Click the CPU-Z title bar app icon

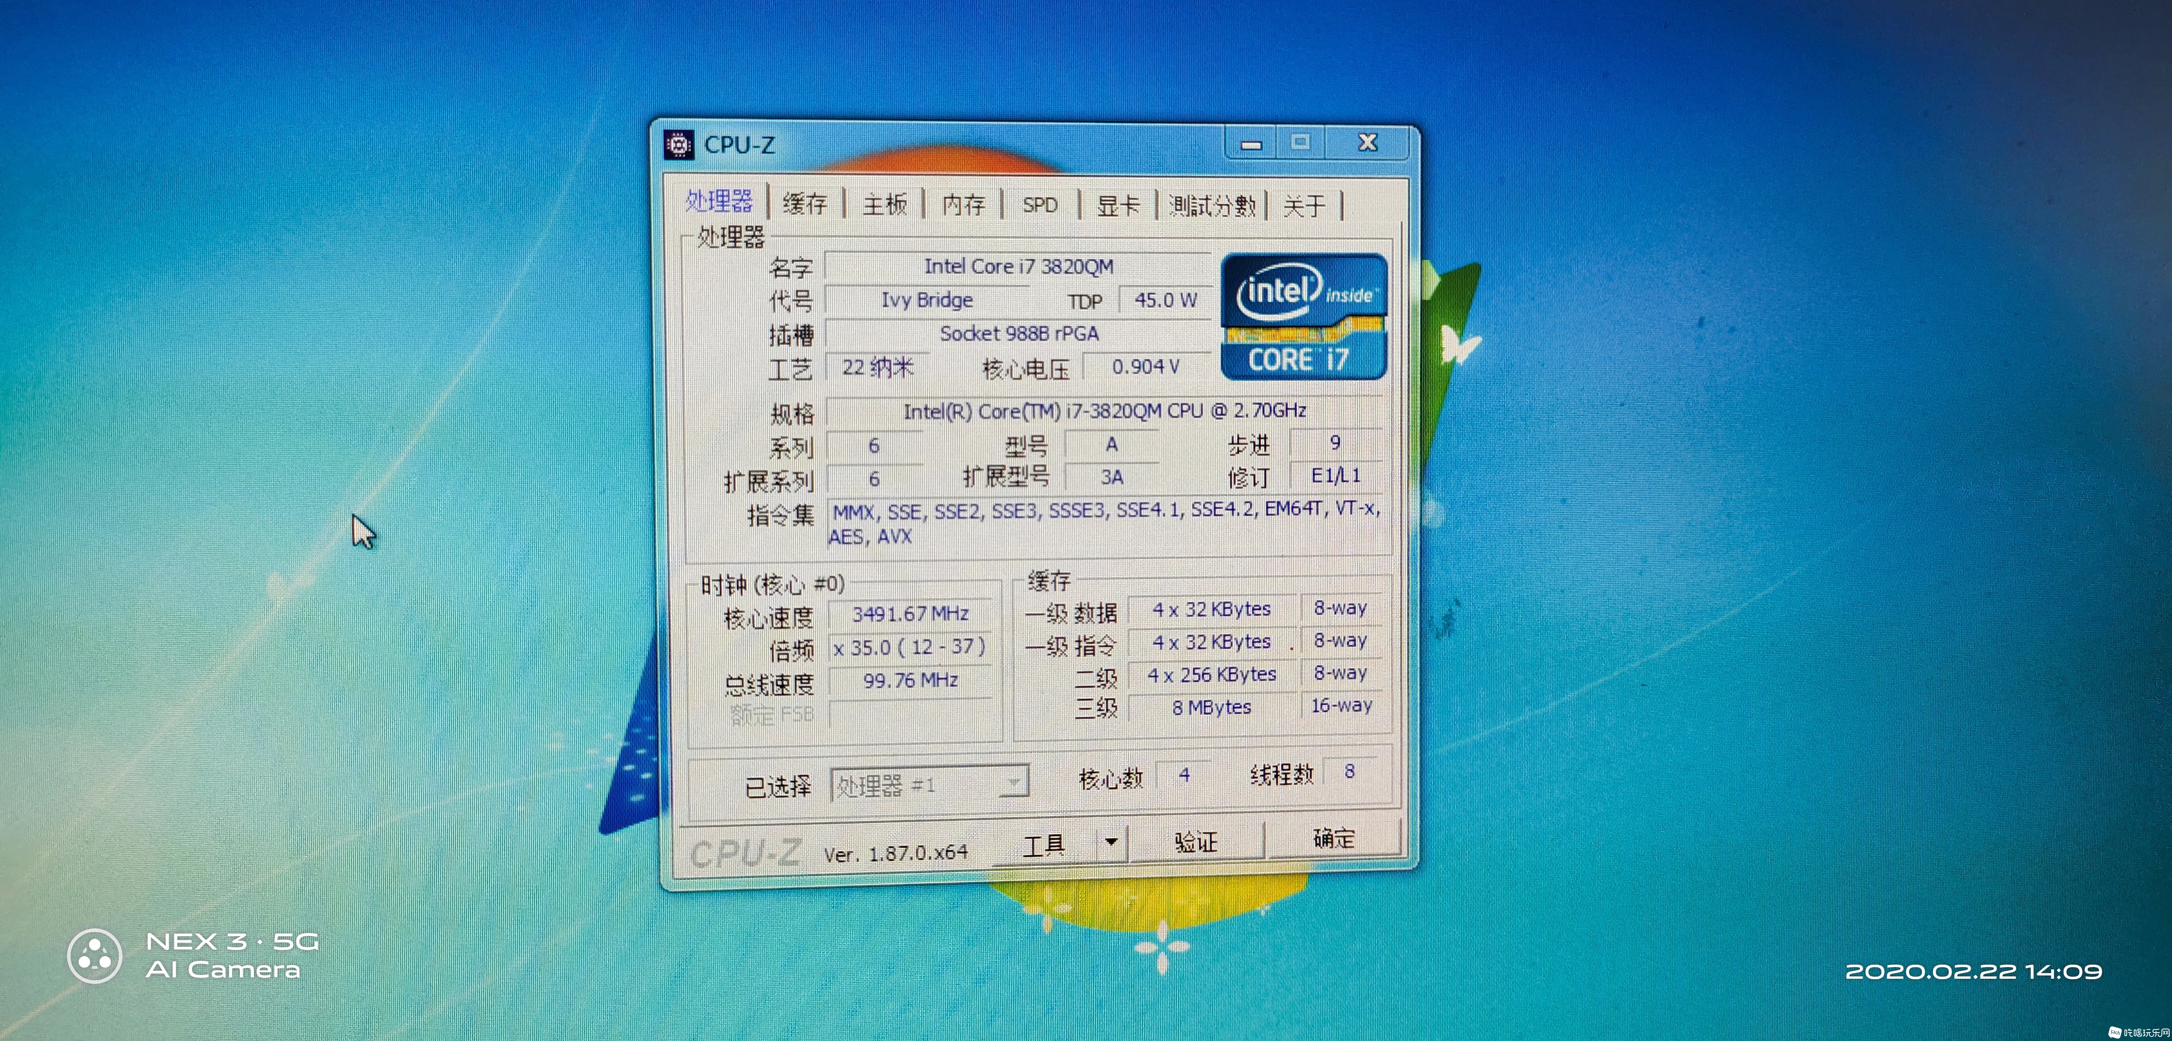pyautogui.click(x=678, y=144)
